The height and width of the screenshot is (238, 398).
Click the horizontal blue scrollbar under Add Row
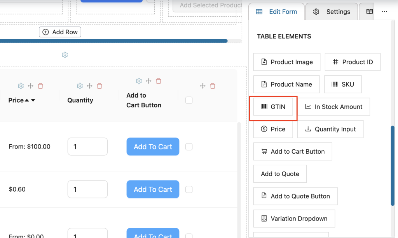(114, 41)
